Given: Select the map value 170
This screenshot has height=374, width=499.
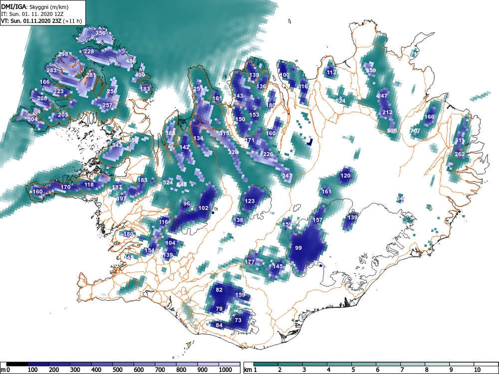Looking at the screenshot, I should 65,187.
